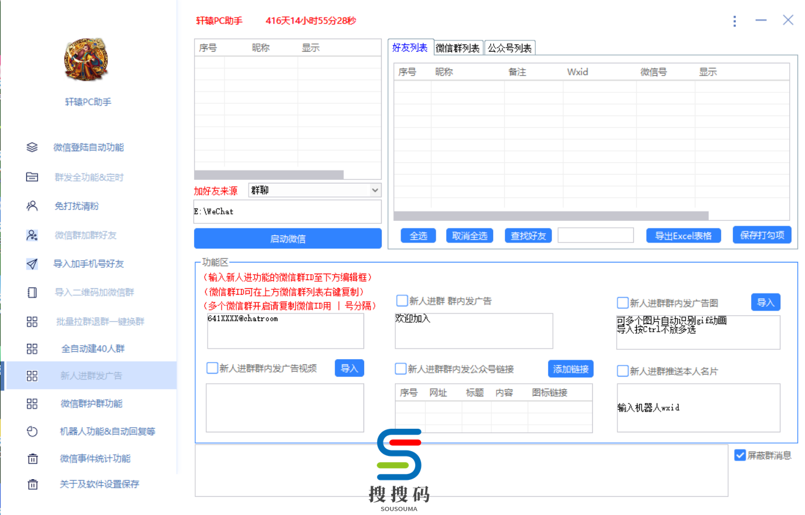This screenshot has height=515, width=805.
Task: Click the group ID box with 641XXXX@chatroom
Action: point(286,331)
